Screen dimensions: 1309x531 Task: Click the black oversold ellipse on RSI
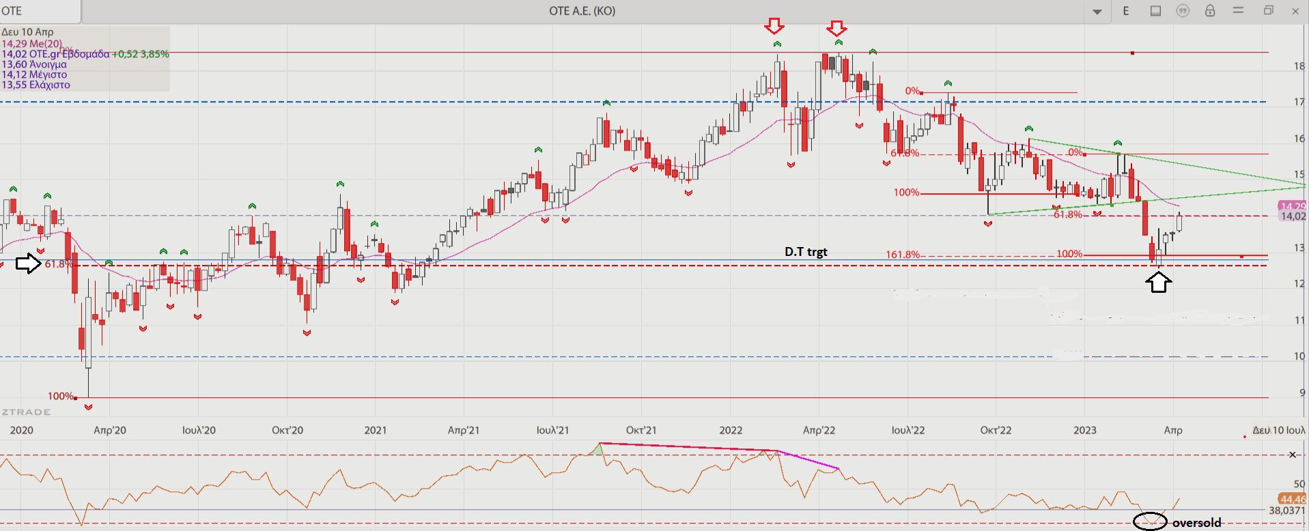[x=1150, y=521]
